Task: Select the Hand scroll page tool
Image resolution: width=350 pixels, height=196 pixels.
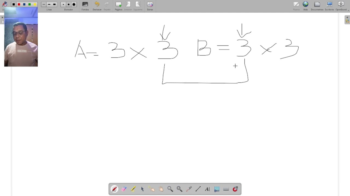Action: [x=161, y=189]
